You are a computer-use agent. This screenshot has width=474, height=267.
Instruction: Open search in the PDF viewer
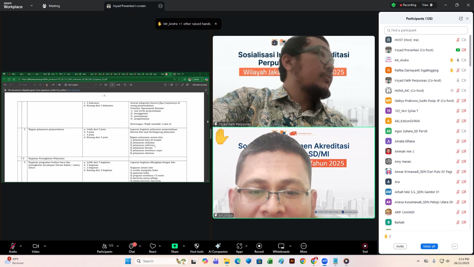pyautogui.click(x=166, y=85)
